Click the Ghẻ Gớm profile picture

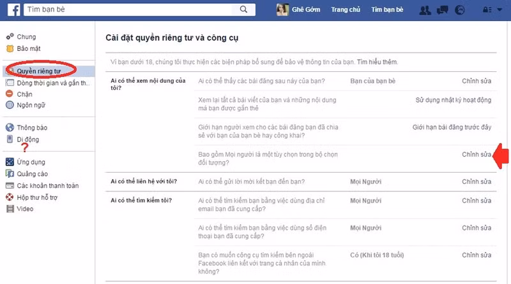[282, 10]
